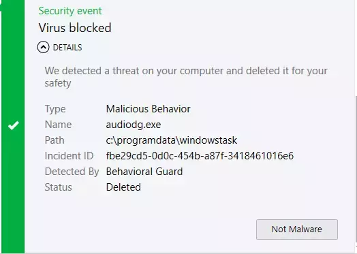Click the Type field label
The image size is (357, 254).
click(55, 109)
